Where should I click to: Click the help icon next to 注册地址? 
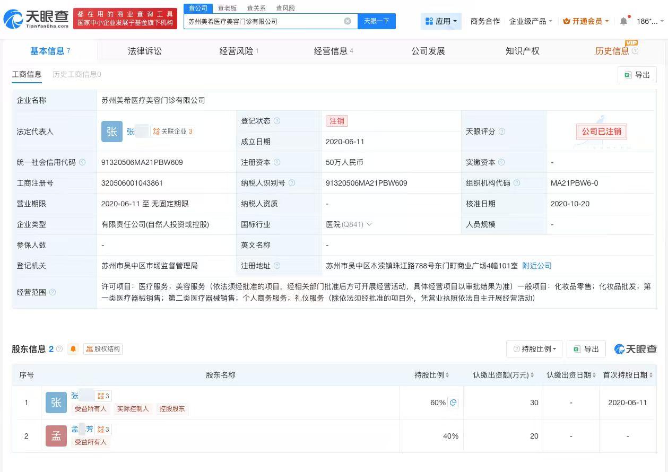[277, 266]
